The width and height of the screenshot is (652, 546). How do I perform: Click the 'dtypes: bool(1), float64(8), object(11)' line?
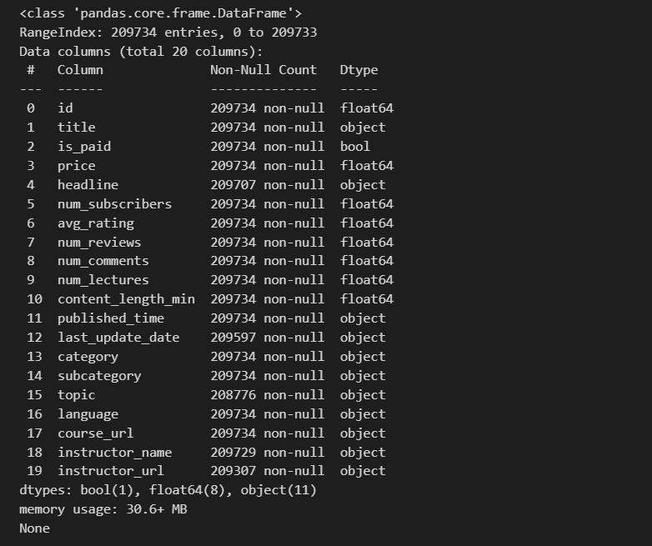168,490
